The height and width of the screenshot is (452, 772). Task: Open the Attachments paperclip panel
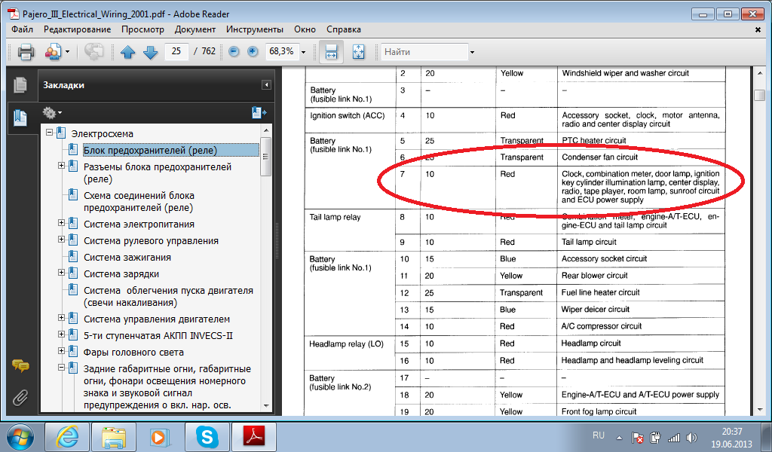pos(20,397)
